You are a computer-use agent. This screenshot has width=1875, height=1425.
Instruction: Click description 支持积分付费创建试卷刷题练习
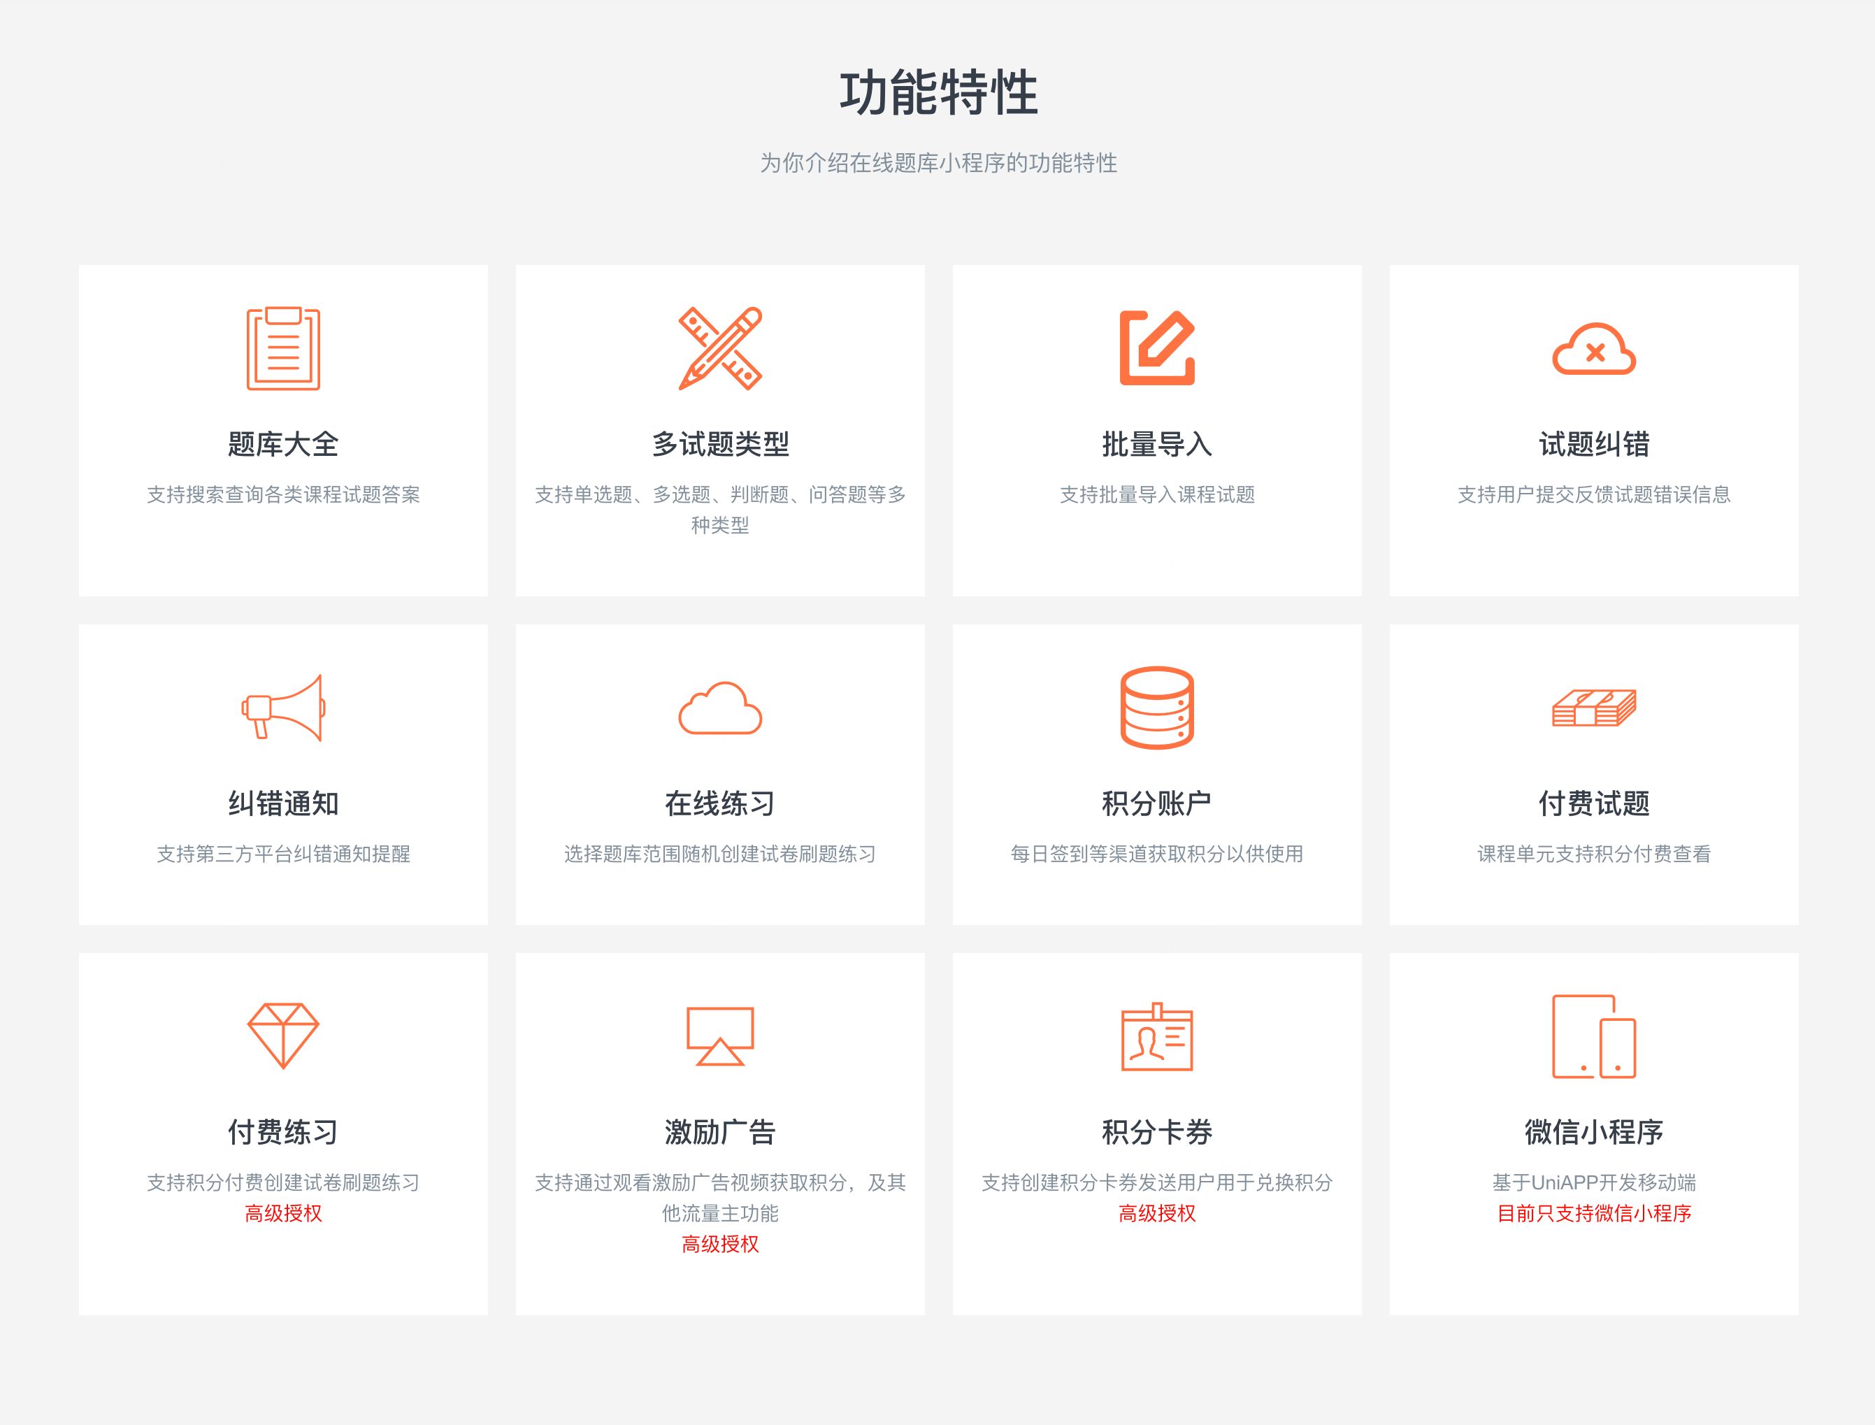283,1182
